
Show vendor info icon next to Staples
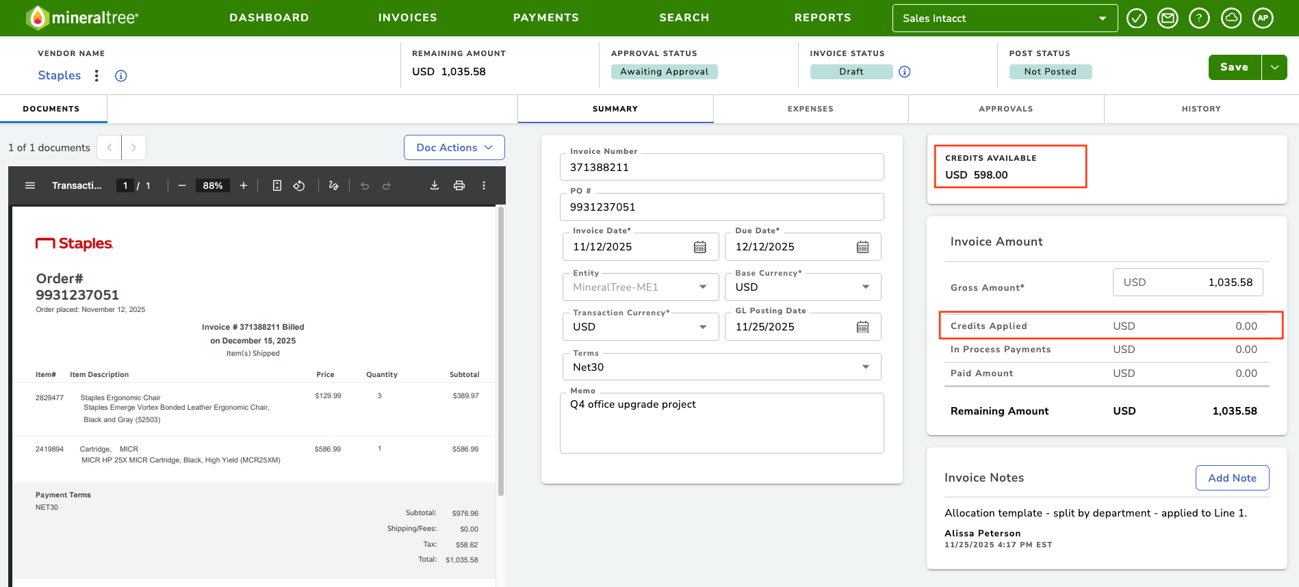point(121,76)
